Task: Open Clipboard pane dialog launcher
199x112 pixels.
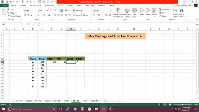Action: coord(22,20)
